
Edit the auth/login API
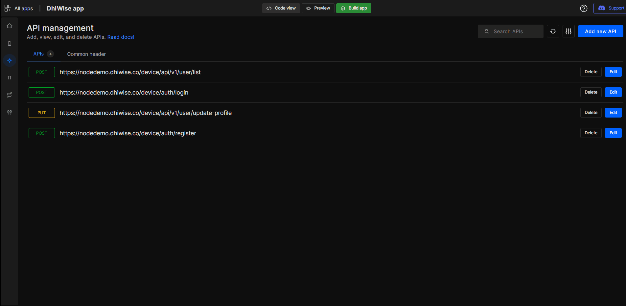pyautogui.click(x=613, y=92)
